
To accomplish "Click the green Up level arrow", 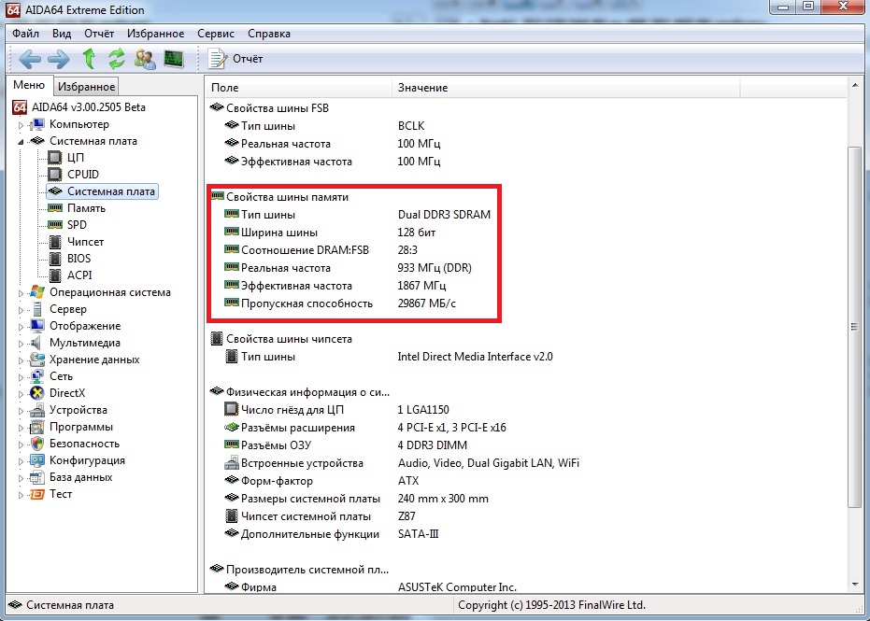I will 89,60.
